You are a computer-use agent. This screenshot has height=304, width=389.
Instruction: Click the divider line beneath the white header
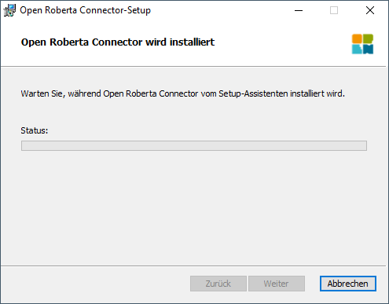[x=193, y=67]
